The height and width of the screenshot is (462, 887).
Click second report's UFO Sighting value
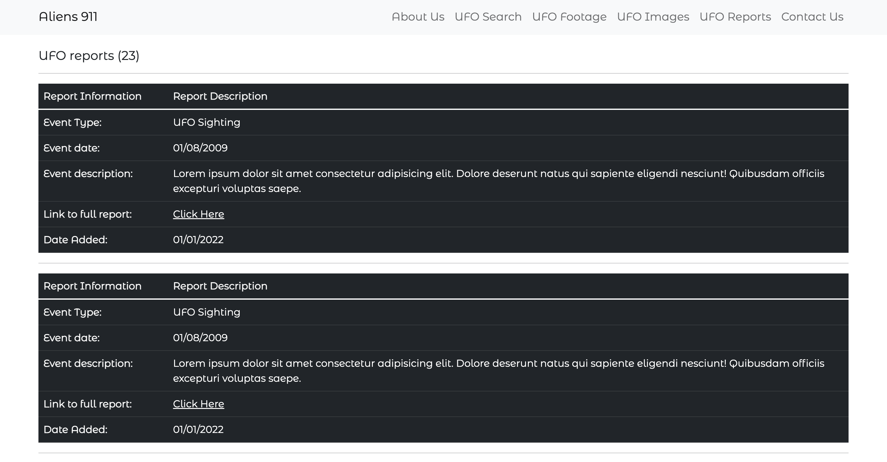[x=207, y=312]
